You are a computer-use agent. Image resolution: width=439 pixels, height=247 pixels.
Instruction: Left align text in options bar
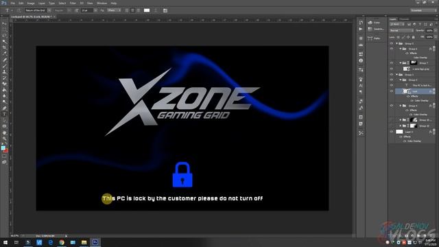pyautogui.click(x=127, y=10)
